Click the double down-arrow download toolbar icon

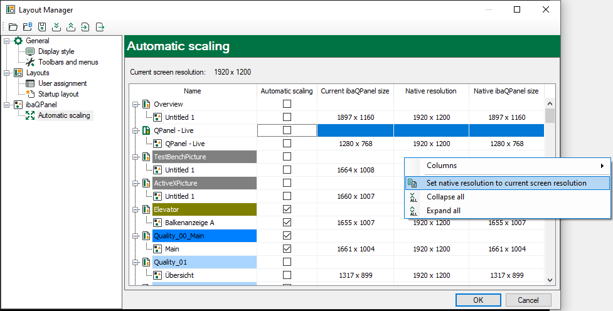56,27
